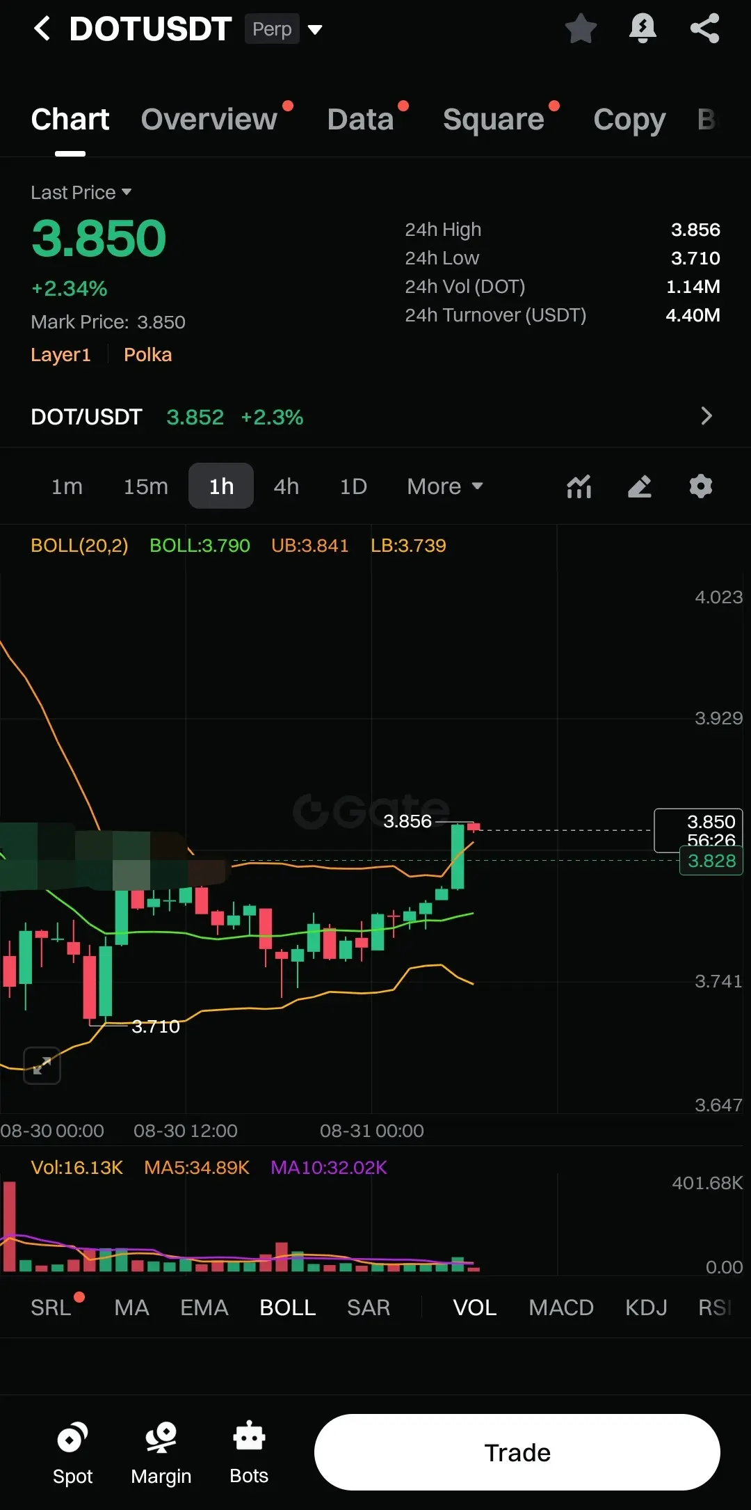Tap the DOT/USDT spot pair label
The height and width of the screenshot is (1510, 751).
(x=86, y=417)
